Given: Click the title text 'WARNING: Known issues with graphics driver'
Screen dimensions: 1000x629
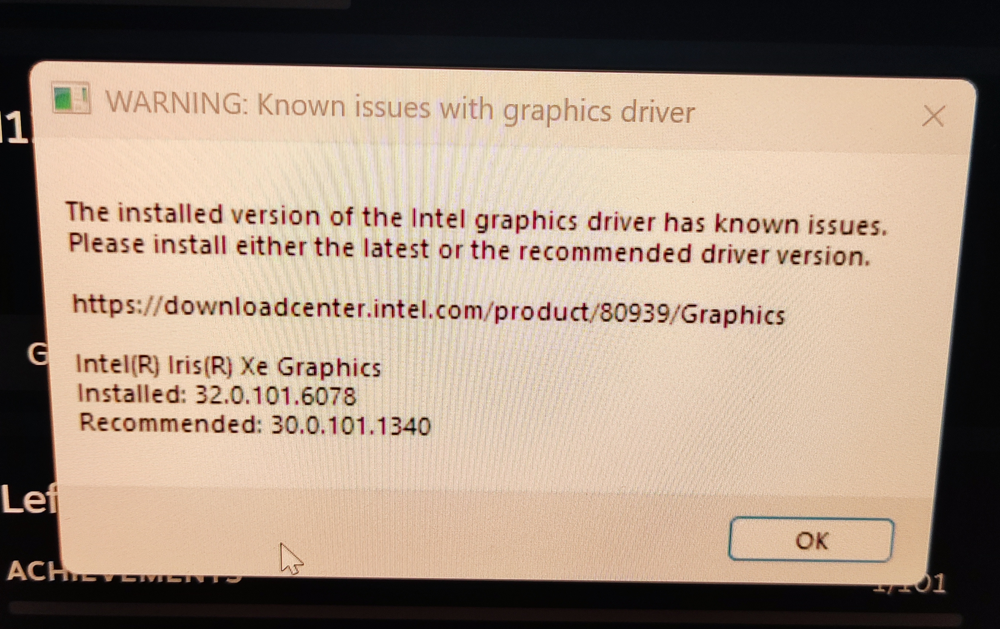Looking at the screenshot, I should [400, 107].
